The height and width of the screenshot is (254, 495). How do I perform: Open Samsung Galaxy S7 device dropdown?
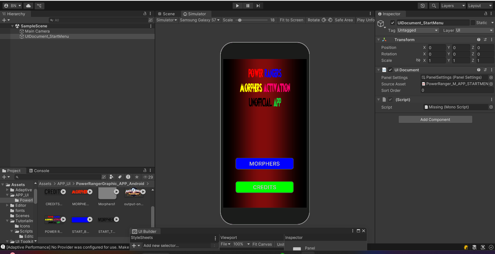click(x=200, y=20)
